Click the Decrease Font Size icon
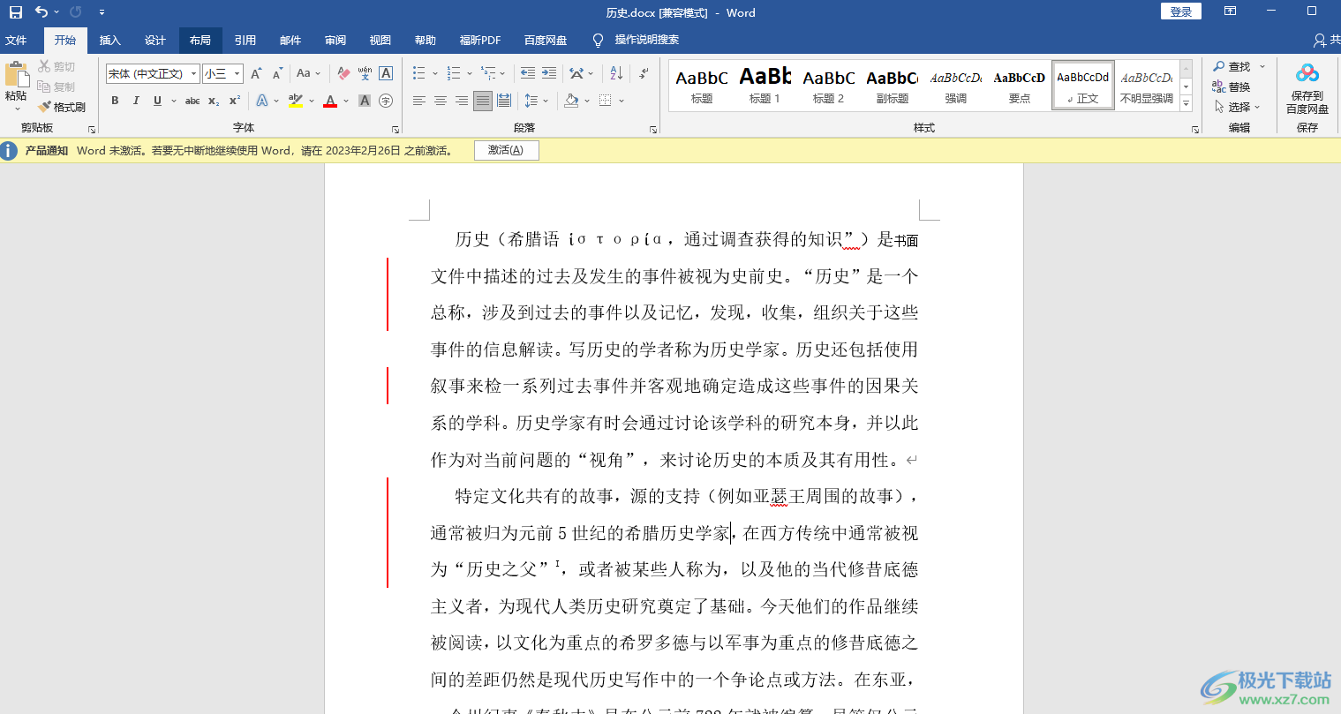The height and width of the screenshot is (714, 1341). (277, 73)
